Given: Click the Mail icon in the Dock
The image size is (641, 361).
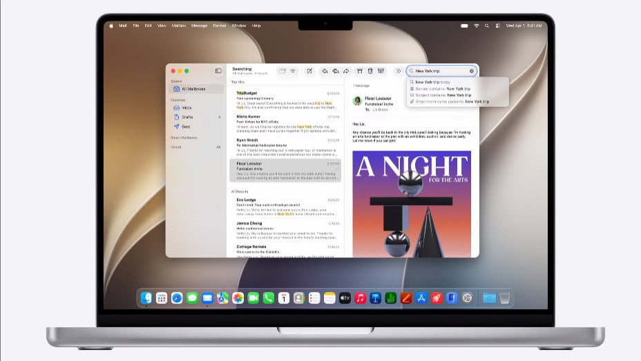Looking at the screenshot, I should click(207, 298).
